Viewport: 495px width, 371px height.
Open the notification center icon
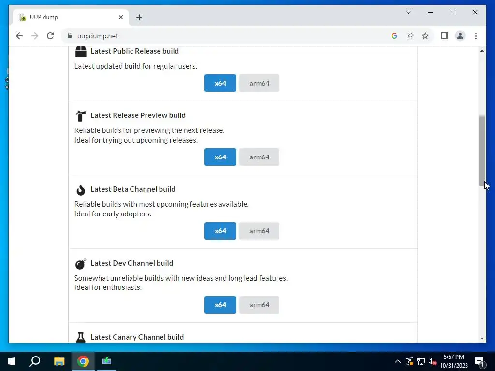pos(480,361)
